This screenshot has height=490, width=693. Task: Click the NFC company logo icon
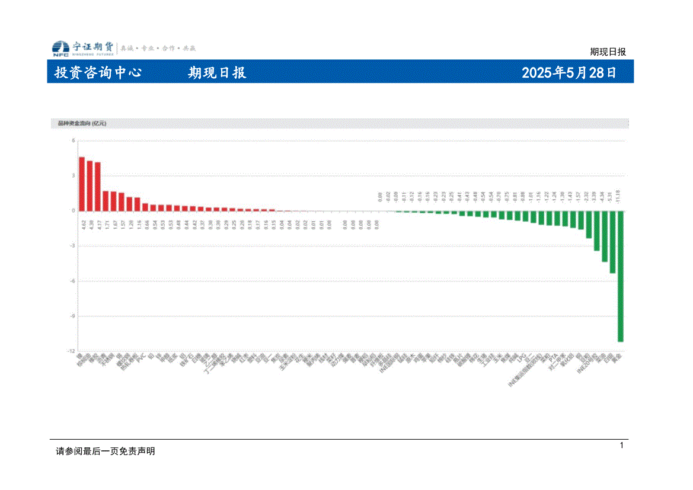tap(60, 48)
